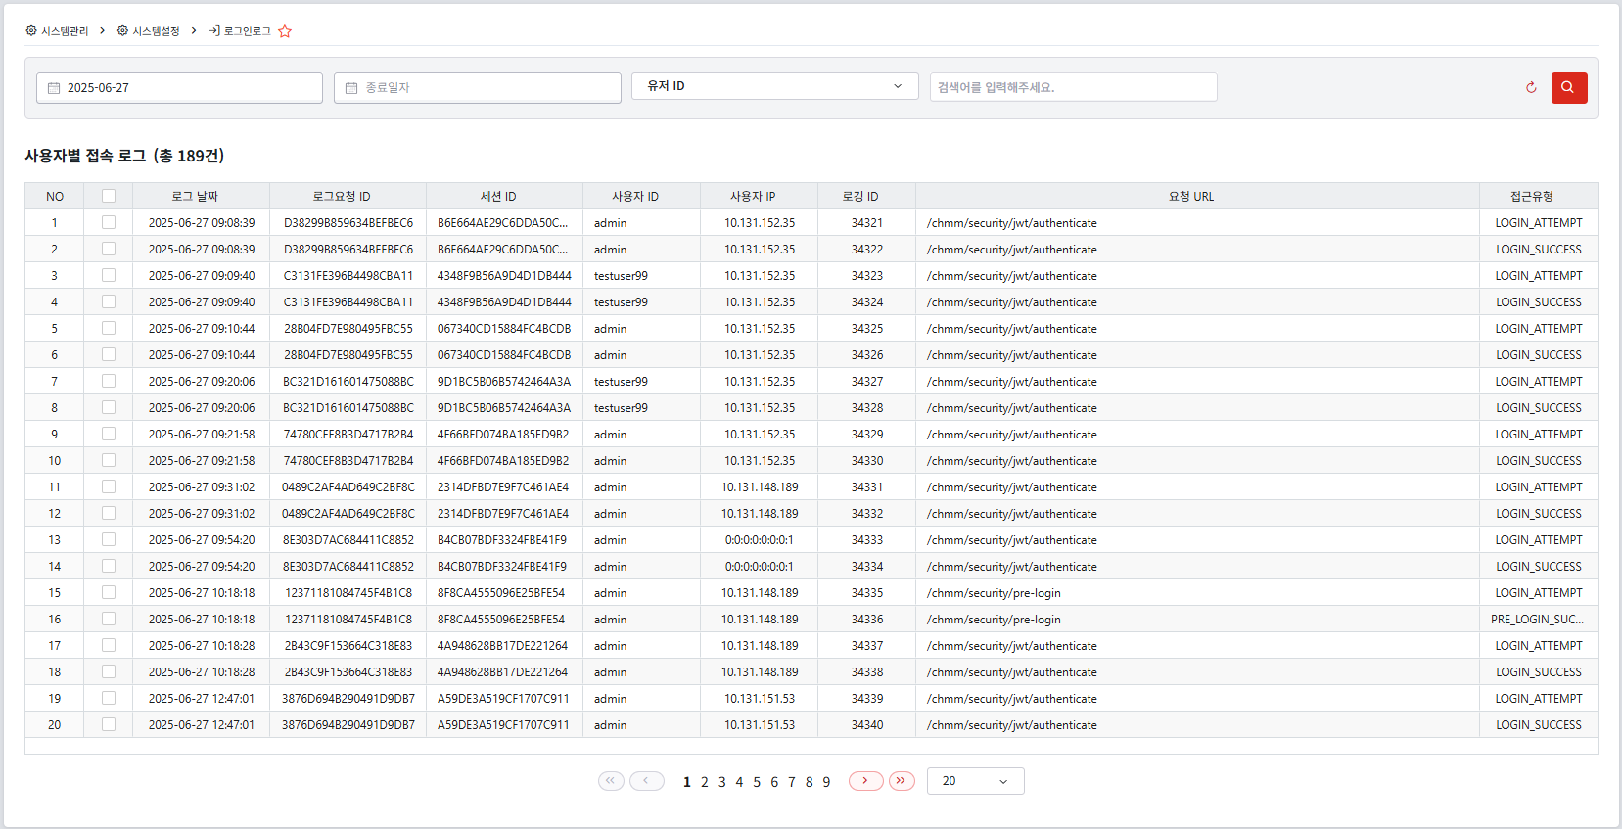
Task: Open calendar icon in 종료일자 field
Action: pyautogui.click(x=351, y=88)
